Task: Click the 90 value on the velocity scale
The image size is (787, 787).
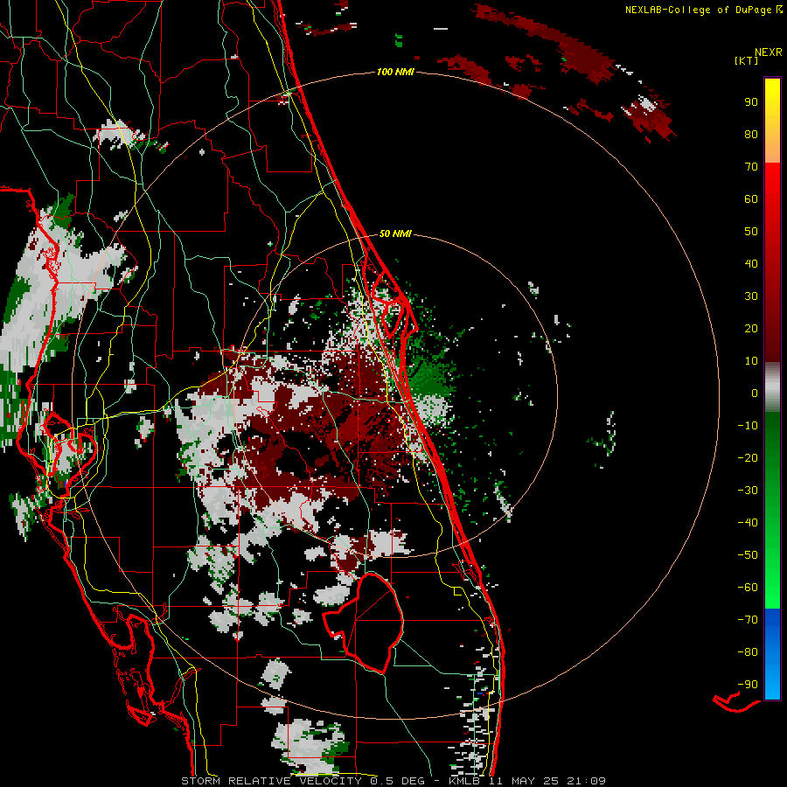Action: click(751, 102)
